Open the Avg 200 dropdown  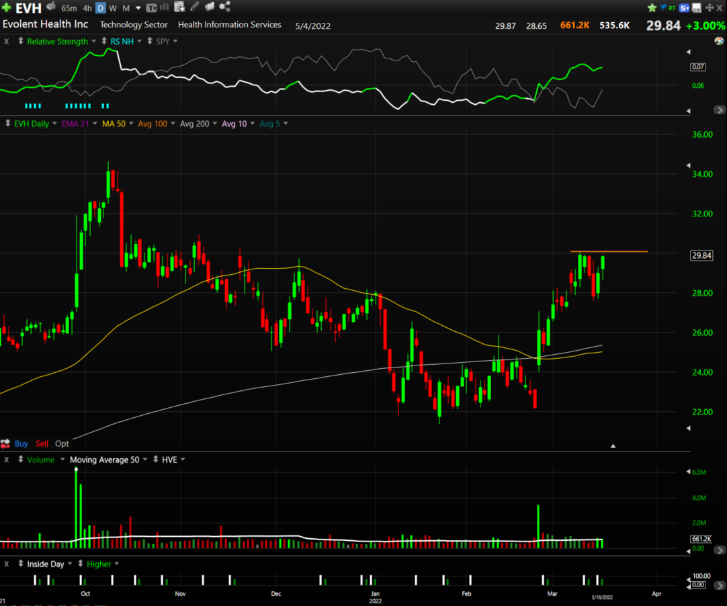pos(214,124)
